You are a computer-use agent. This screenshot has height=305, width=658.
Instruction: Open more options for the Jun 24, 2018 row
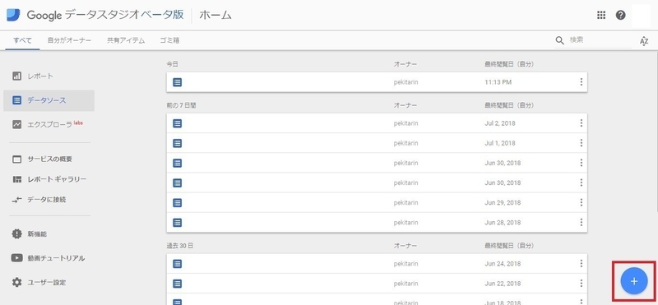(582, 263)
